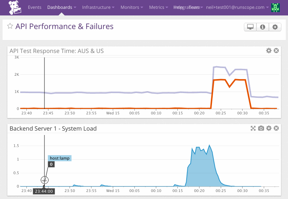Take snapshot of Backend Server 1 graph

click(261, 128)
